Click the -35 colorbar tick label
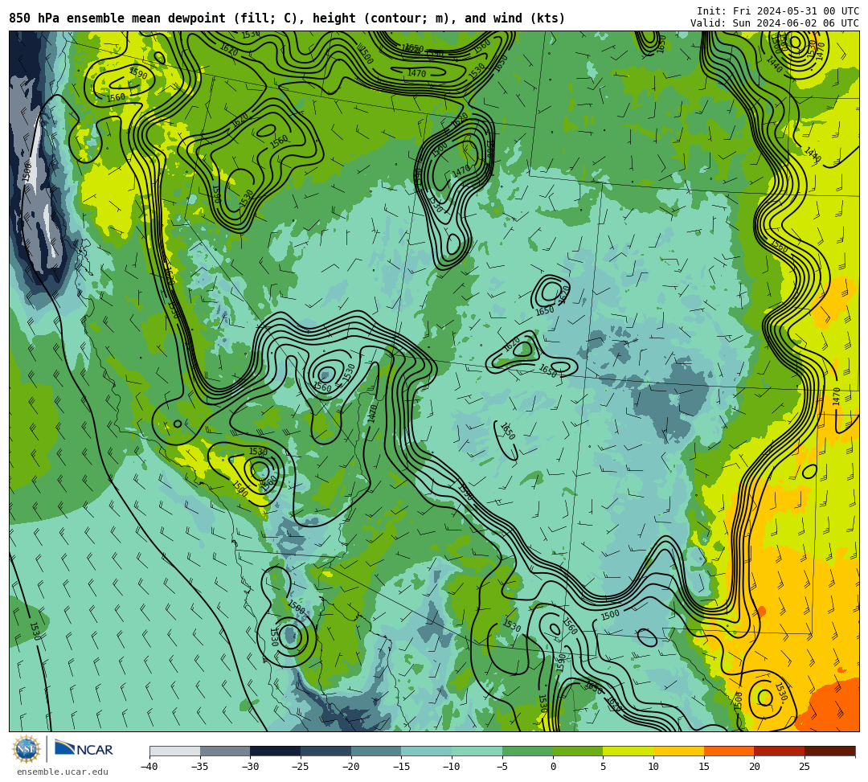Viewport: 868px width, 782px height. [200, 767]
